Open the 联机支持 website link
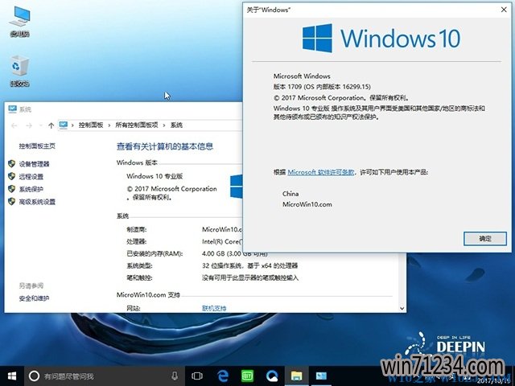515x386 pixels. (214, 308)
